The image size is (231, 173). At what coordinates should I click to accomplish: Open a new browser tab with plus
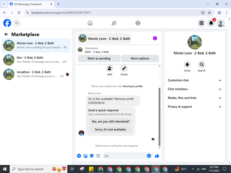click(x=59, y=4)
